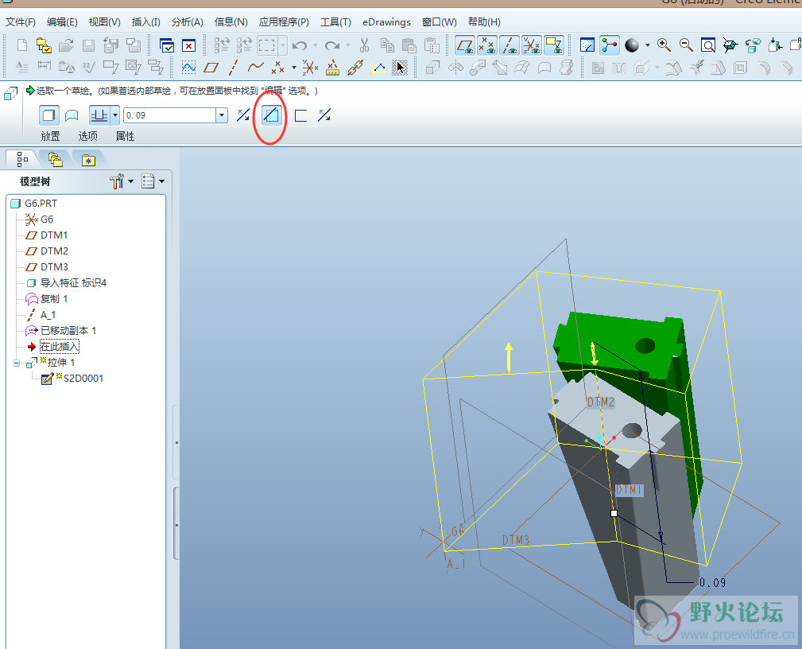802x649 pixels.
Task: Open the depth value dropdown
Action: pos(222,115)
